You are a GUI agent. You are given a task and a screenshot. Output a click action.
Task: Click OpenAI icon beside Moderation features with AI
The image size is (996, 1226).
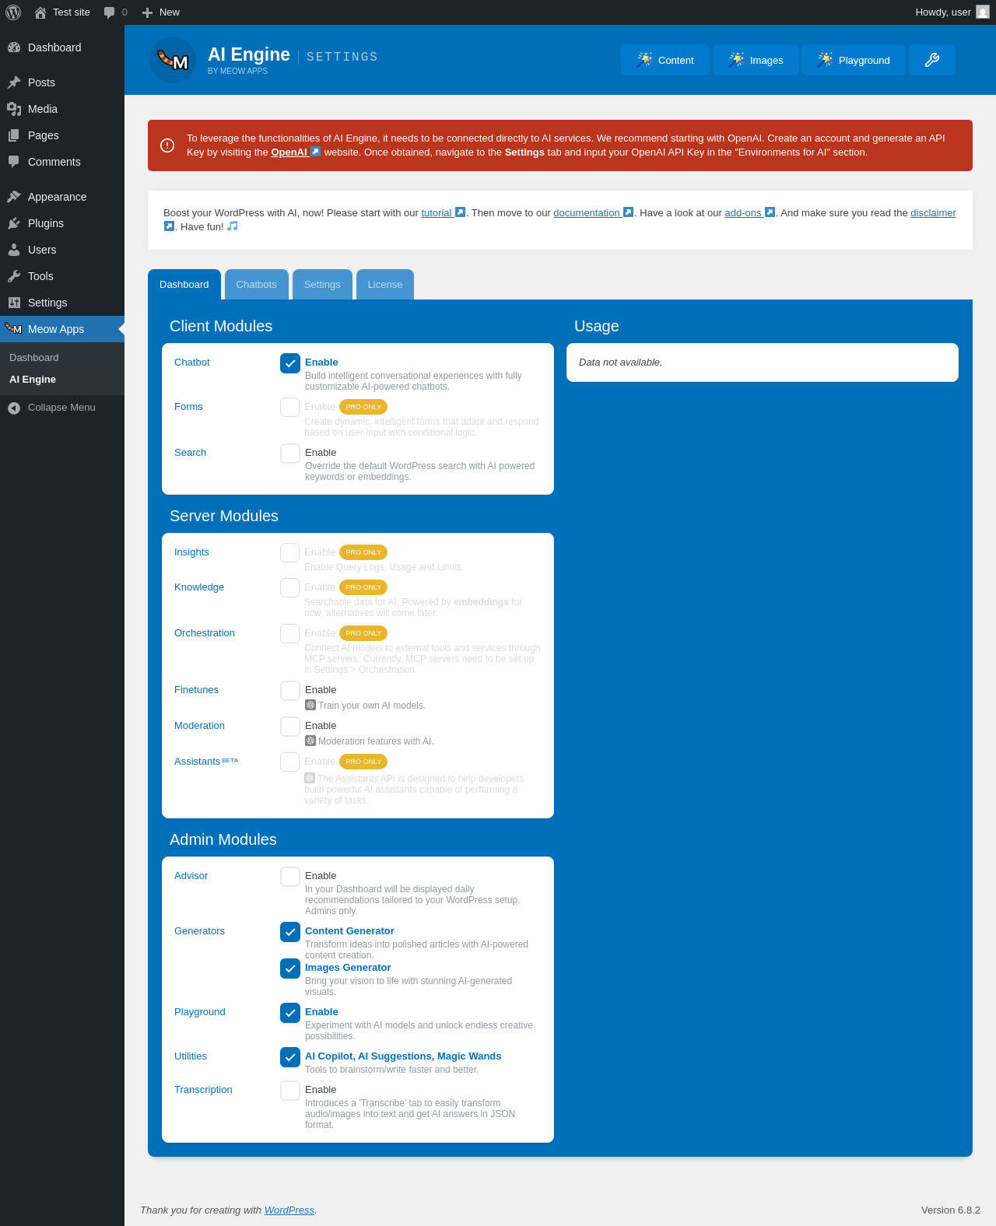tap(310, 741)
